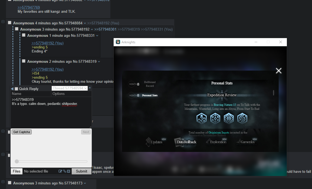
Task: Select Month 8 Personal Stats entry
Action: point(143,95)
